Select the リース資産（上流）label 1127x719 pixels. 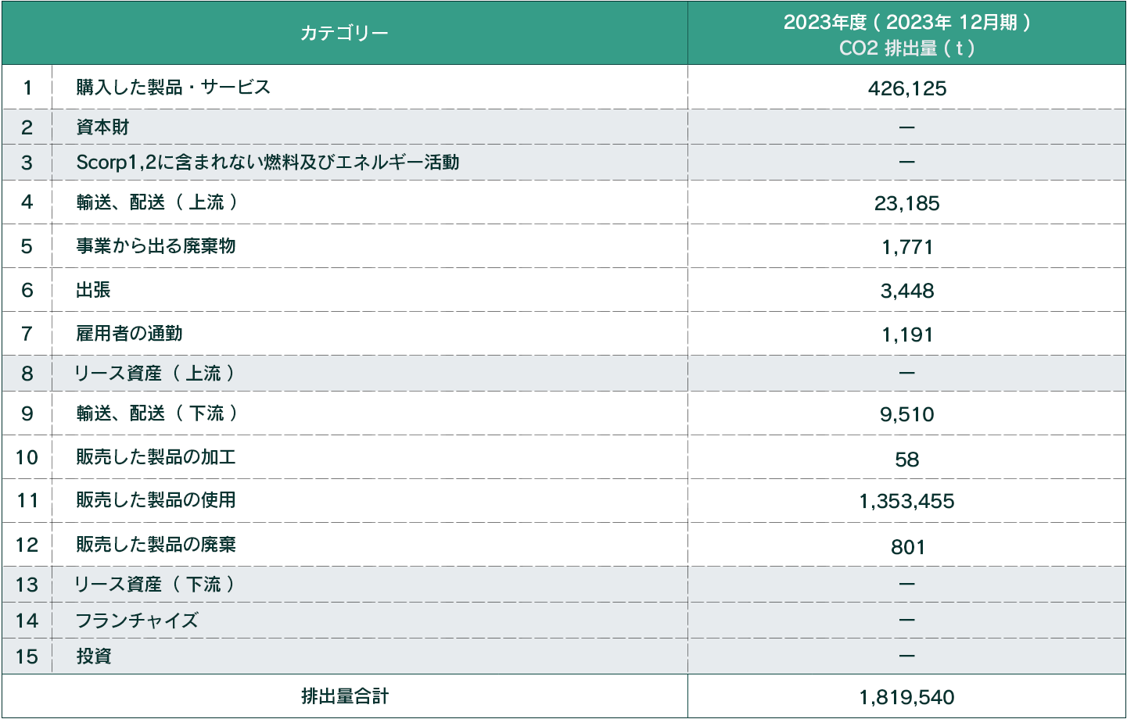(155, 374)
